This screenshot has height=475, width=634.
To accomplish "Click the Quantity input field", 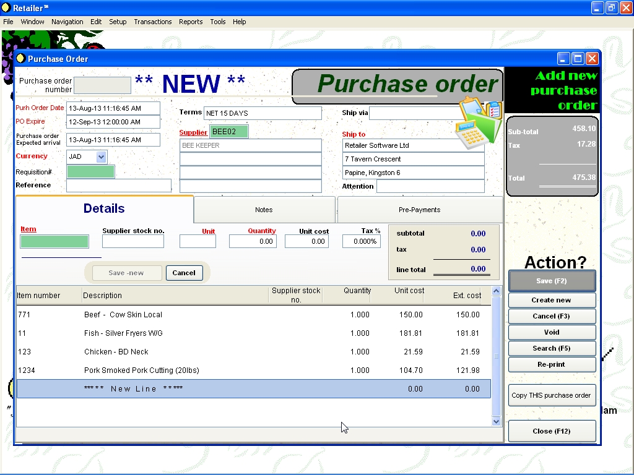I will click(x=253, y=242).
